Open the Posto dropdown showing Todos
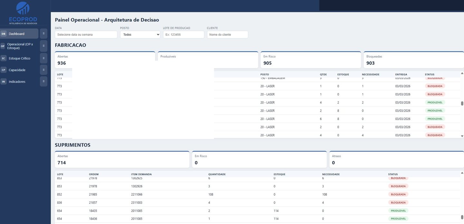Viewport: 464px width, 224px height. point(140,34)
